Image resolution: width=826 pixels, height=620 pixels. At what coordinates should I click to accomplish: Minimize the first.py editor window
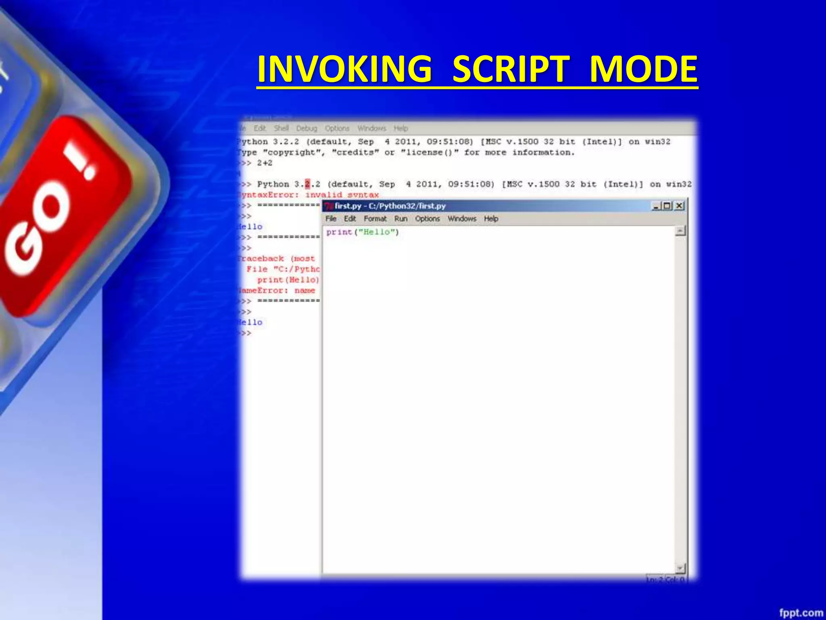656,206
